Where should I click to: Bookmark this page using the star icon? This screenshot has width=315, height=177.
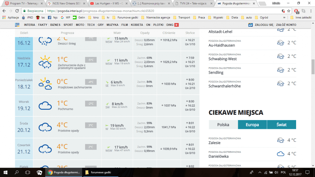(289, 10)
